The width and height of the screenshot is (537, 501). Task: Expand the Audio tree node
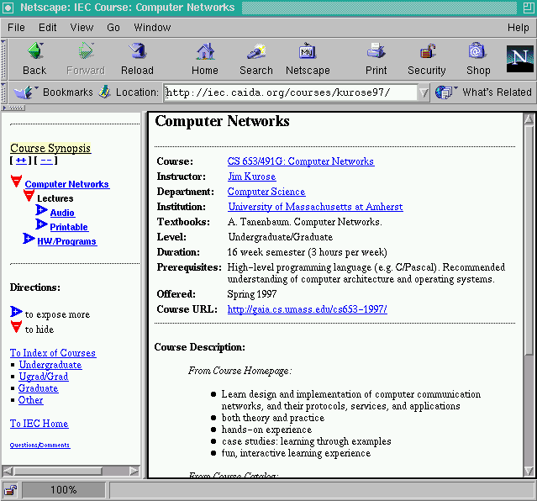tap(41, 210)
